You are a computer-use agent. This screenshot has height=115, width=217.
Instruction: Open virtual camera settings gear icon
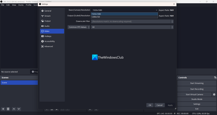[214, 94]
